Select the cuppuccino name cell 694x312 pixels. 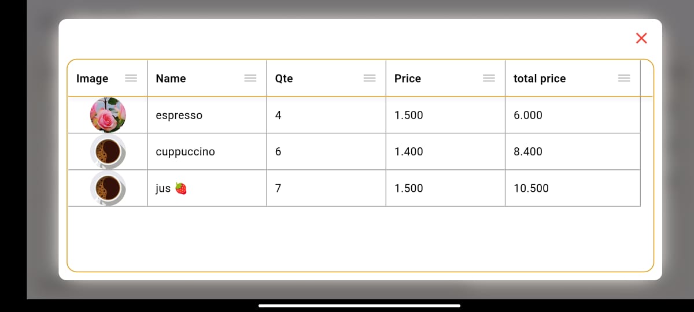[x=207, y=151]
